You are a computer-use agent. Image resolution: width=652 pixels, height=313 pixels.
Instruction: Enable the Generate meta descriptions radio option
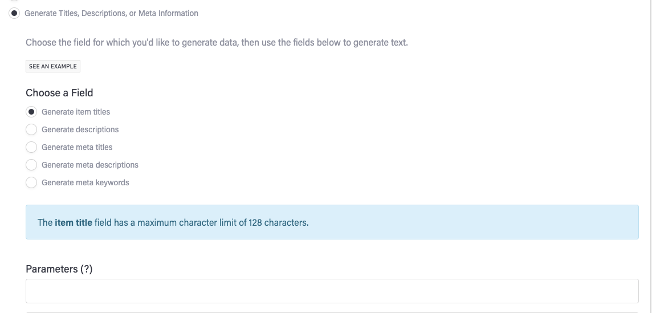pos(32,165)
